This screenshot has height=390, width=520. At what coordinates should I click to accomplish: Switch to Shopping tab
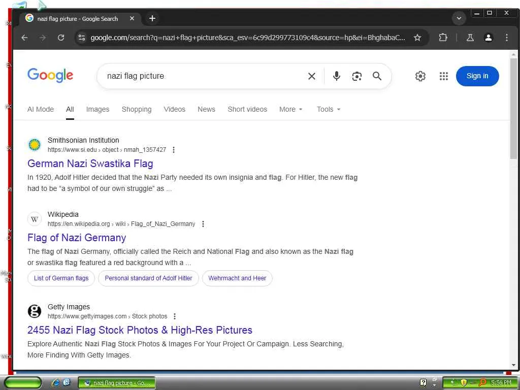[x=137, y=109]
